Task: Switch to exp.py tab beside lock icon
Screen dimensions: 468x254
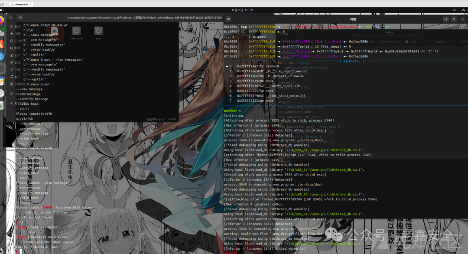Action: (416, 42)
